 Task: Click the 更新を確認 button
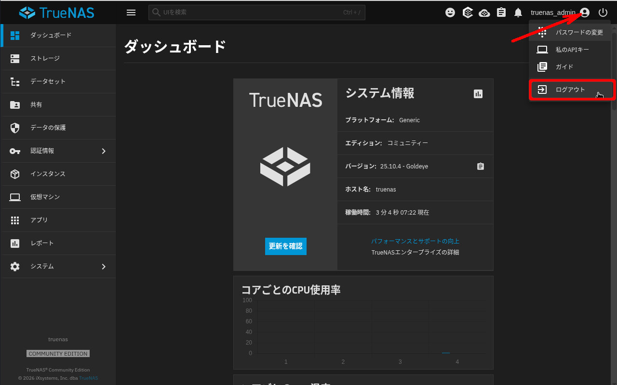tap(286, 246)
